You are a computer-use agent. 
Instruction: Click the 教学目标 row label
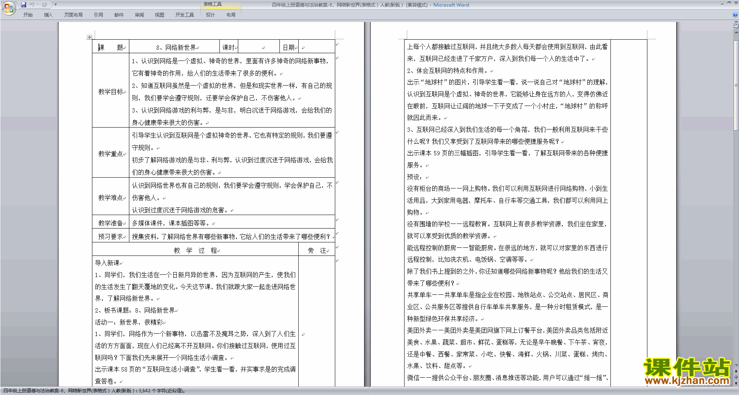click(x=110, y=91)
